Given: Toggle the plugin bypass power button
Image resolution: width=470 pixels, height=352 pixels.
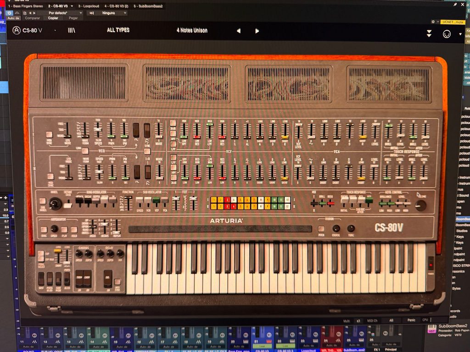Looking at the screenshot, I should pos(9,13).
